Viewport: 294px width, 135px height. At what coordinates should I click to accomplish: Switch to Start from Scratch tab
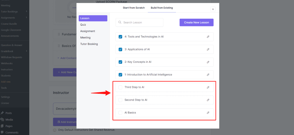pos(134,8)
